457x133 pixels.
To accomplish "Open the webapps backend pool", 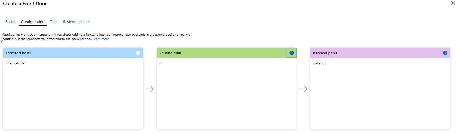I will [319, 63].
